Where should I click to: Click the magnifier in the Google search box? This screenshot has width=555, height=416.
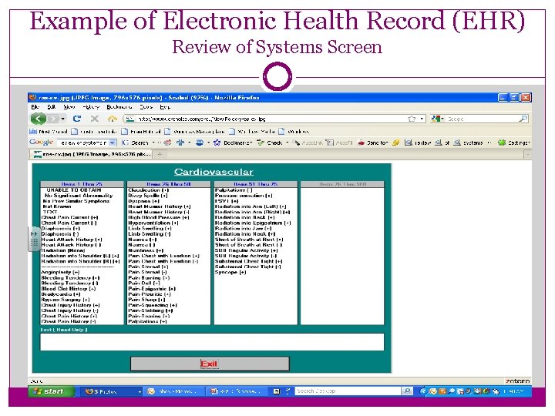click(x=523, y=119)
